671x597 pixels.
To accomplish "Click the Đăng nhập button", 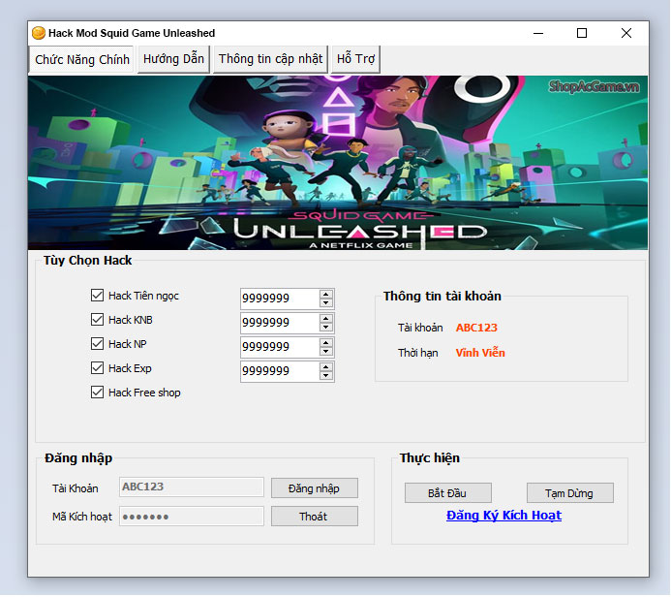I will coord(315,488).
